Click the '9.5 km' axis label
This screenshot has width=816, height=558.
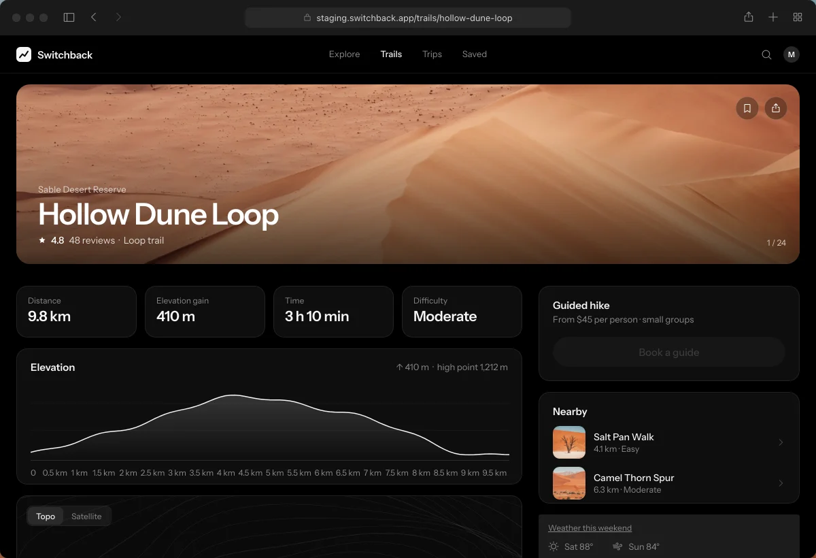click(x=494, y=473)
